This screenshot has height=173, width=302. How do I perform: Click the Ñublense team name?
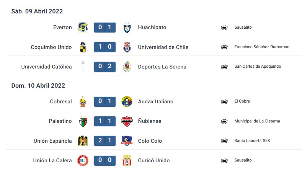click(x=150, y=121)
